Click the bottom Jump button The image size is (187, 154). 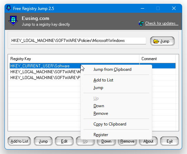click(x=43, y=141)
